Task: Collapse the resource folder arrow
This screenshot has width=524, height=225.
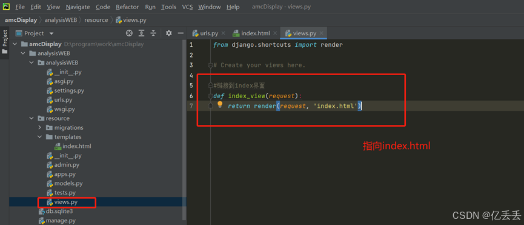Action: tap(32, 118)
